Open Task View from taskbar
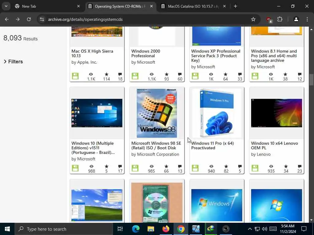The image size is (314, 235). [120, 229]
